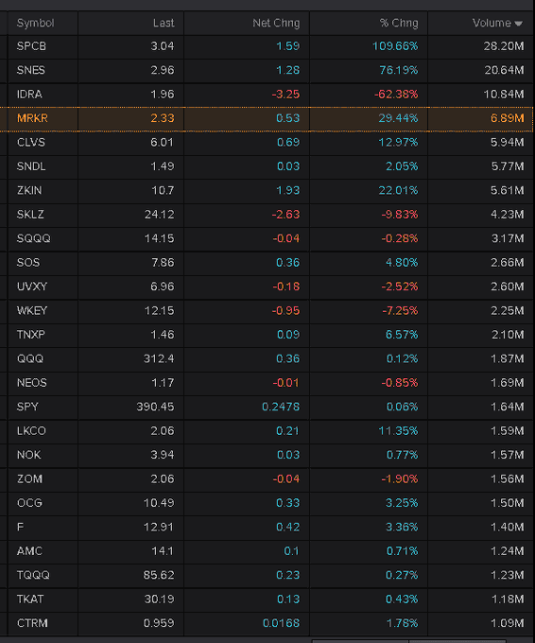Select the SPY ticker symbol

coord(27,407)
